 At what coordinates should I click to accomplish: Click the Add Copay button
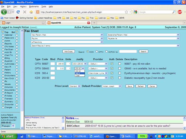(69, 51)
